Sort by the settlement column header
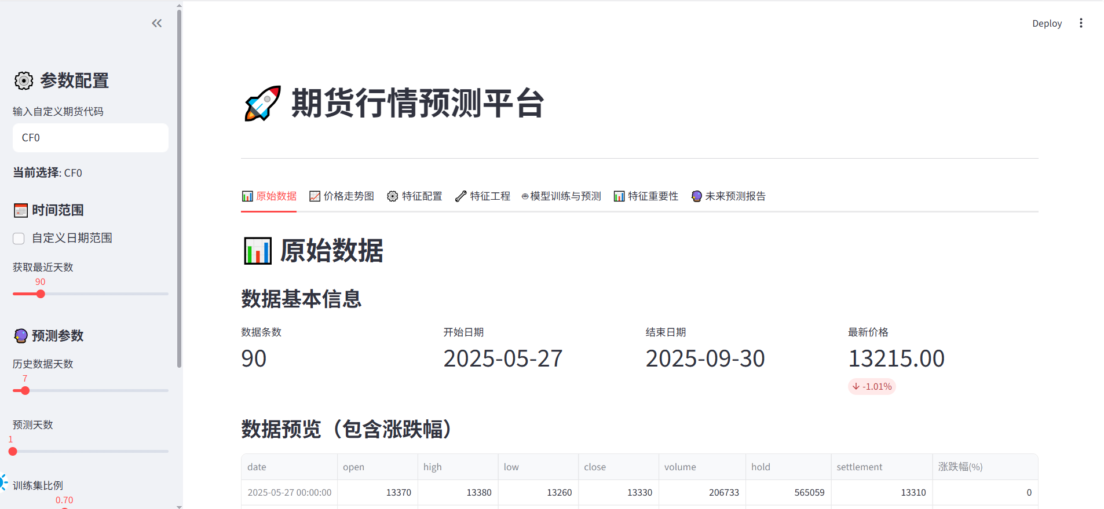Screen dimensions: 1104x509 (x=882, y=467)
